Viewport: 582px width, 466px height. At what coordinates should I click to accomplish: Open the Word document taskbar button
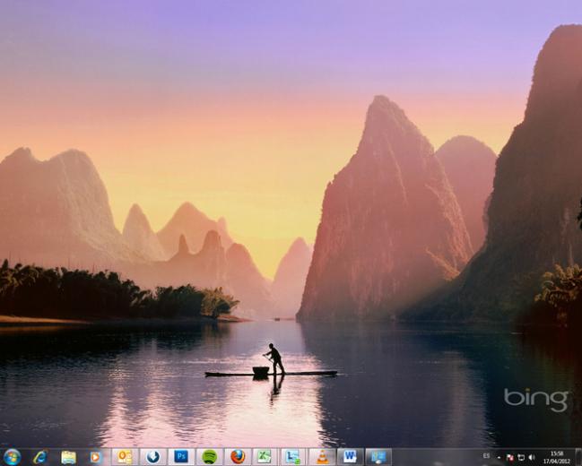pos(350,457)
